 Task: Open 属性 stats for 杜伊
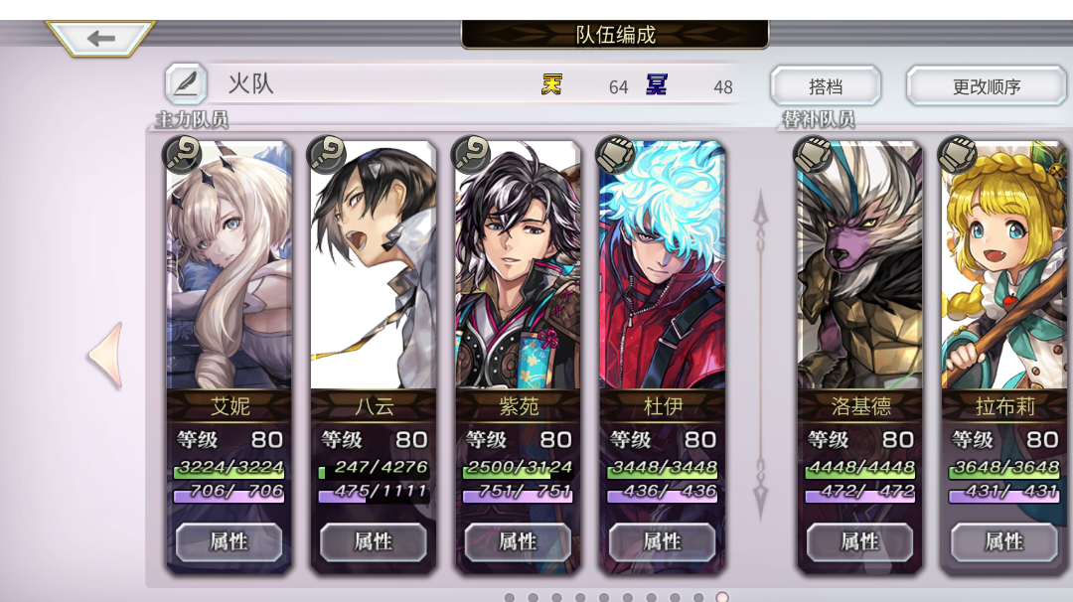pyautogui.click(x=662, y=541)
